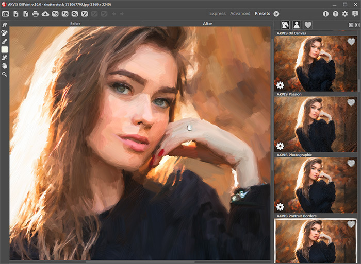Open settings gear on AKVIS Photographic preset

(x=280, y=207)
